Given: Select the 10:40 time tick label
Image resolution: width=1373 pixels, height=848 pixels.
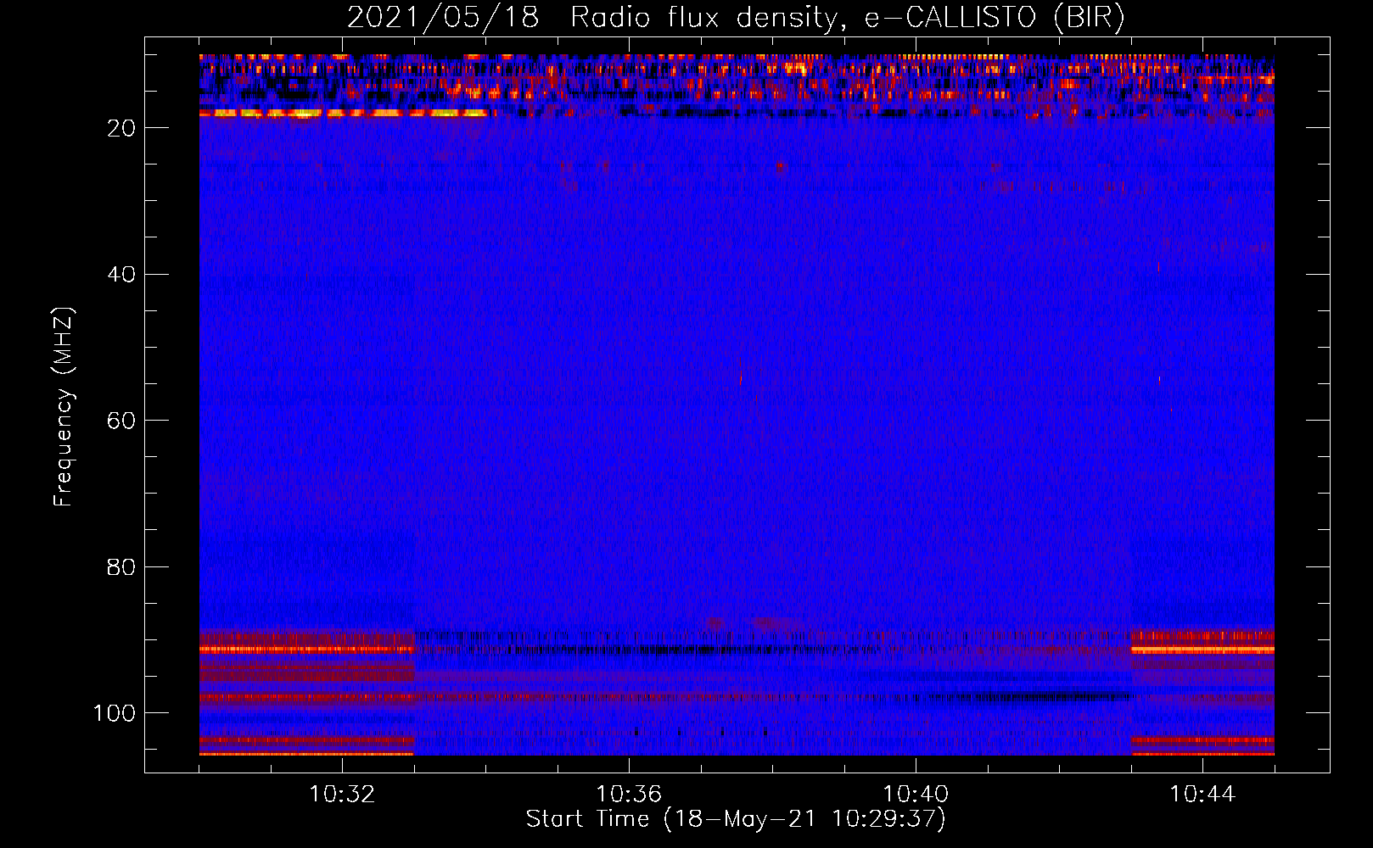Looking at the screenshot, I should [x=916, y=795].
